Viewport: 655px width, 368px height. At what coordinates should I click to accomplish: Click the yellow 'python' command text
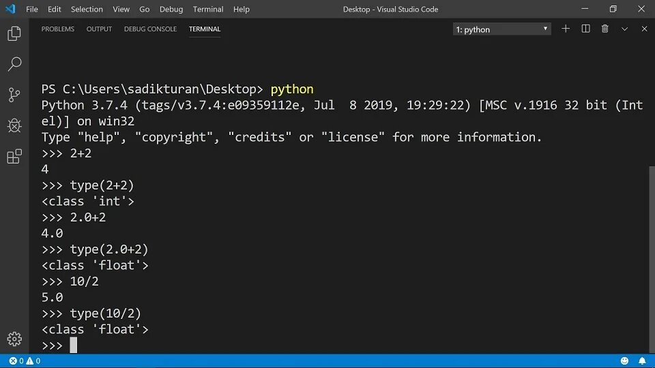pos(292,89)
